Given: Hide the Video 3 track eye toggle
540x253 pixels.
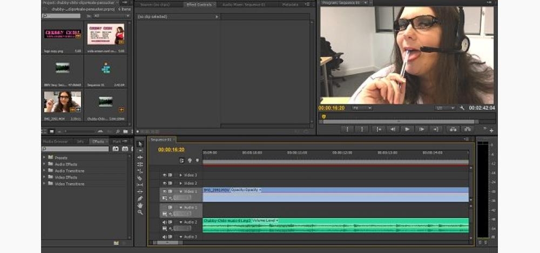Looking at the screenshot, I should pyautogui.click(x=165, y=175).
